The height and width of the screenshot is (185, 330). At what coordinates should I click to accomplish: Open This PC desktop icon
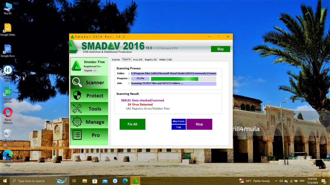point(8,8)
